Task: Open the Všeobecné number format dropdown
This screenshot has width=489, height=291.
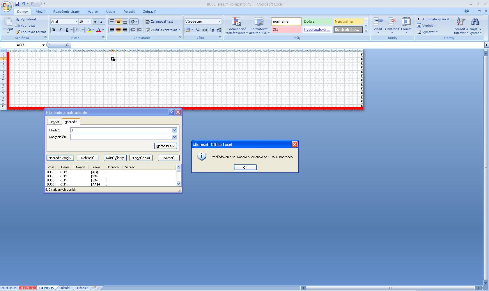Action: (219, 22)
